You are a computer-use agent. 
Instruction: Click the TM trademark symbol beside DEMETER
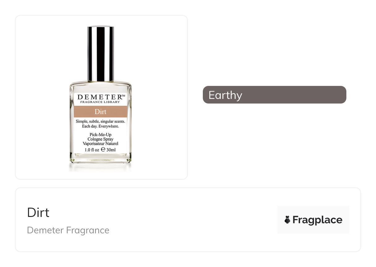(x=123, y=95)
